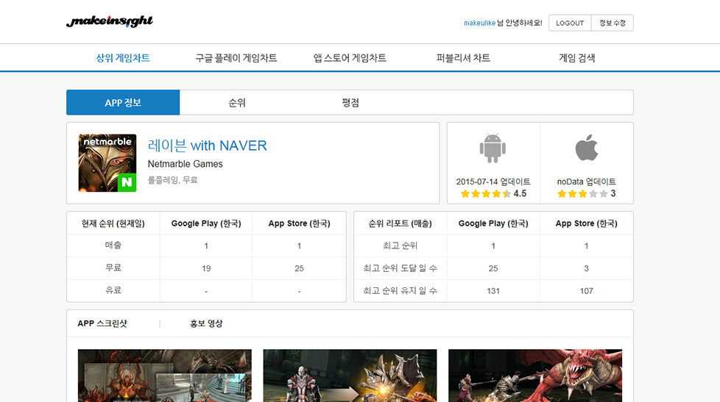This screenshot has height=402, width=720.
Task: Click the Apple logo icon
Action: click(x=586, y=148)
